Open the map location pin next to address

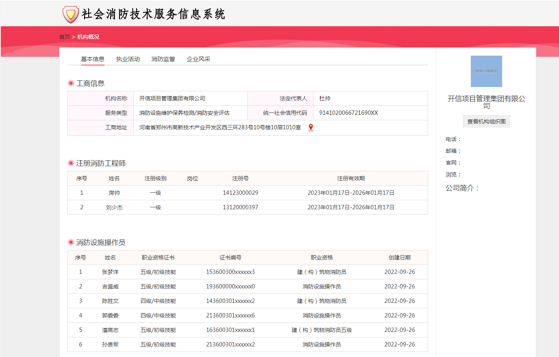coord(311,127)
